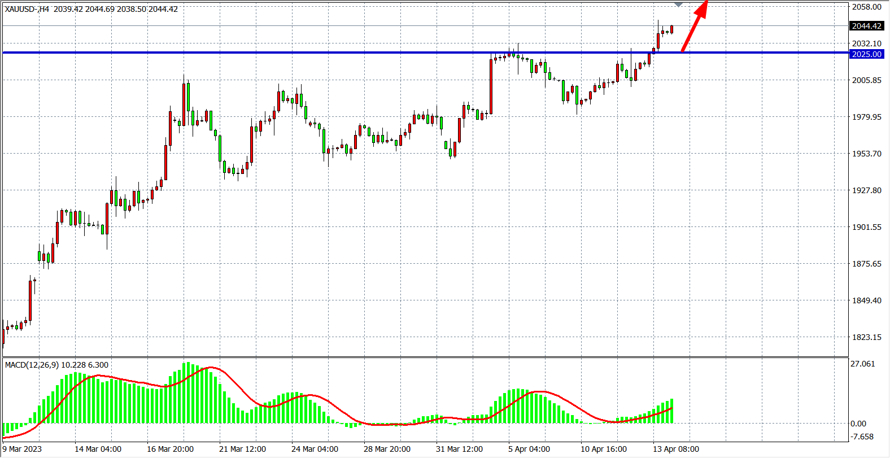
Task: Click the 1823.15 price scale label
Action: coord(866,337)
